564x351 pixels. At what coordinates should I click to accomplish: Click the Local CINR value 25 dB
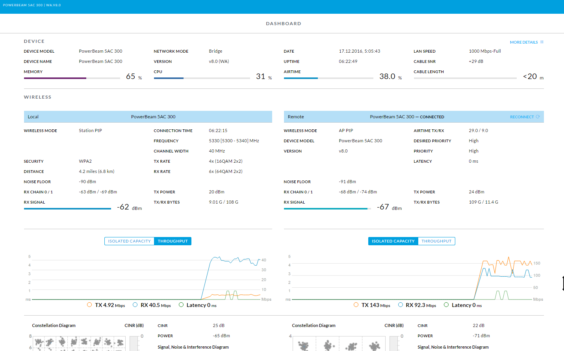[219, 325]
